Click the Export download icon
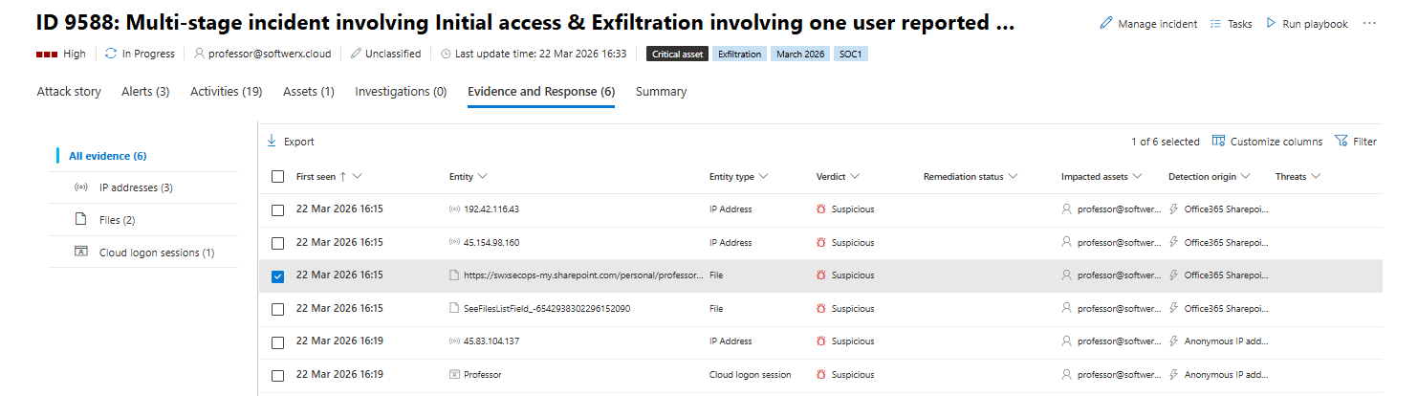The image size is (1418, 396). pos(272,142)
